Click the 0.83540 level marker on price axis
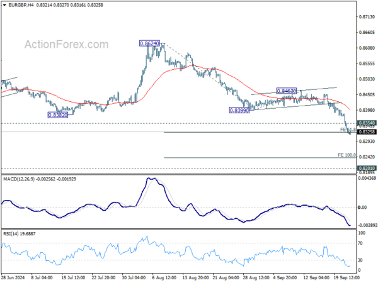The image size is (378, 283). point(367,123)
